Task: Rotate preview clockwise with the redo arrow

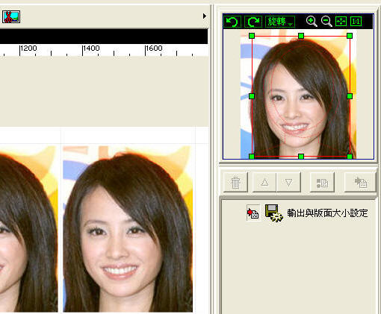Action: point(253,22)
